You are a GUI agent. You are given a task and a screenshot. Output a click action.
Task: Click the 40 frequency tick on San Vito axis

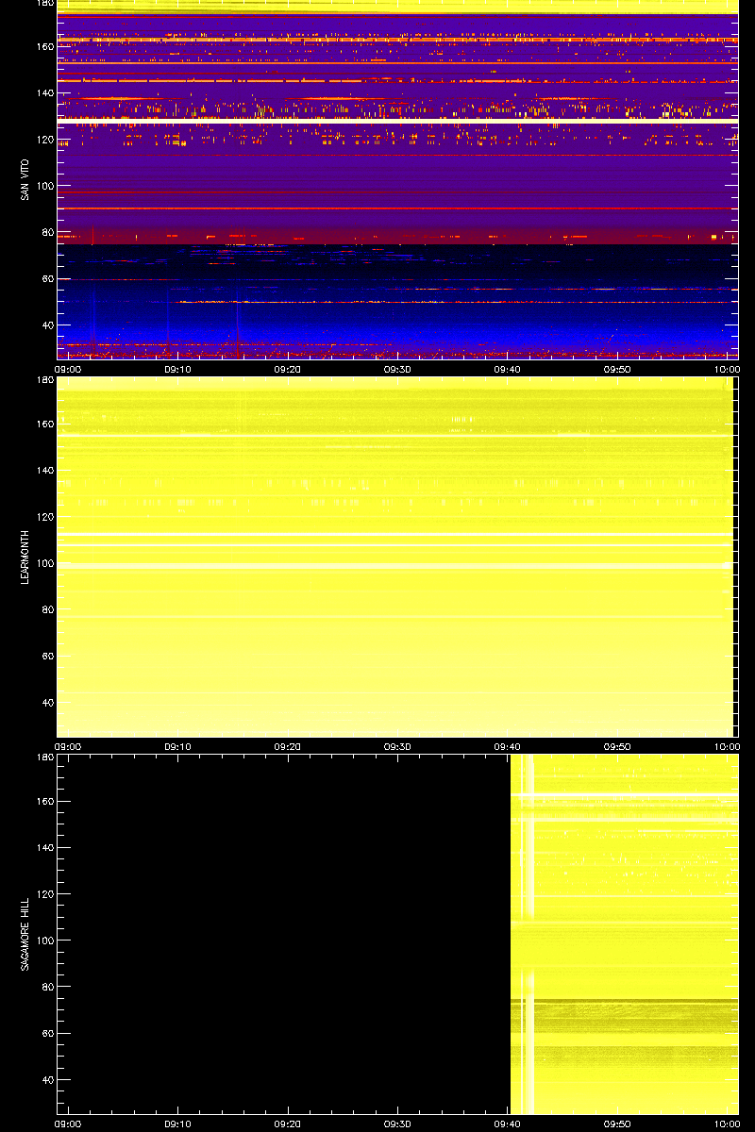pos(47,325)
